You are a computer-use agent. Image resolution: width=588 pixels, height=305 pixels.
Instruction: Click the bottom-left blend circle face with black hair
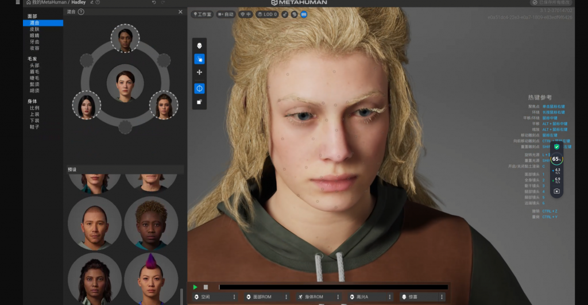tap(87, 105)
